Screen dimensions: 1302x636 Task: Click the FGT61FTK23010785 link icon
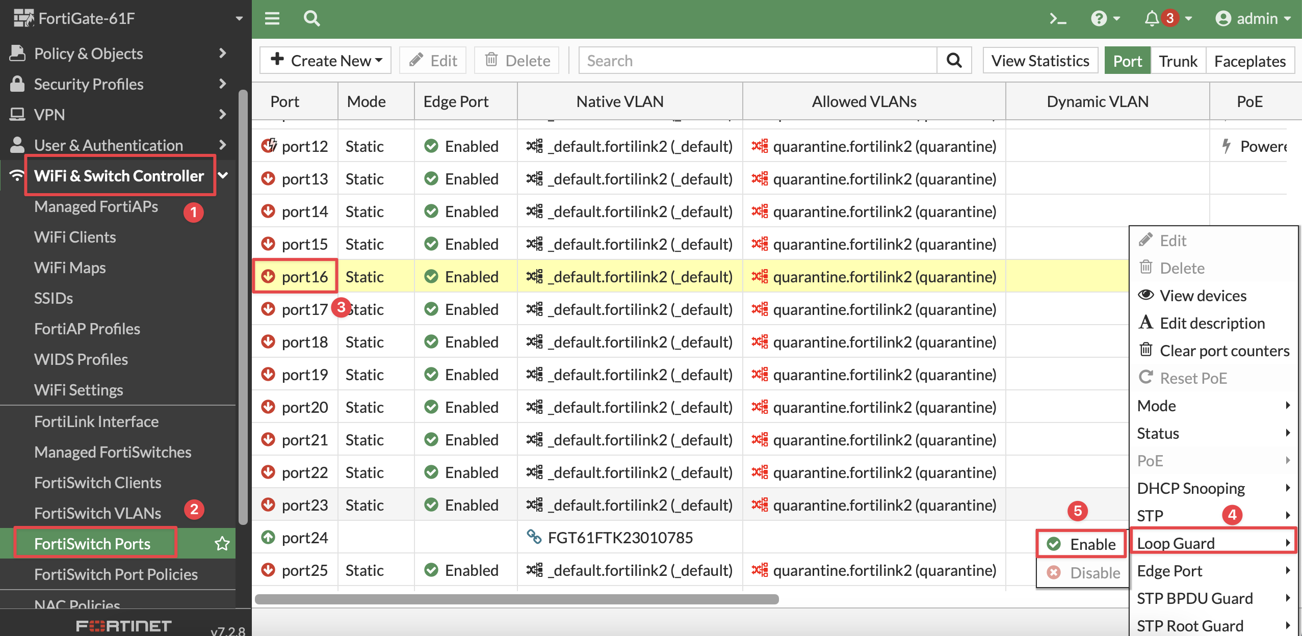click(x=534, y=537)
